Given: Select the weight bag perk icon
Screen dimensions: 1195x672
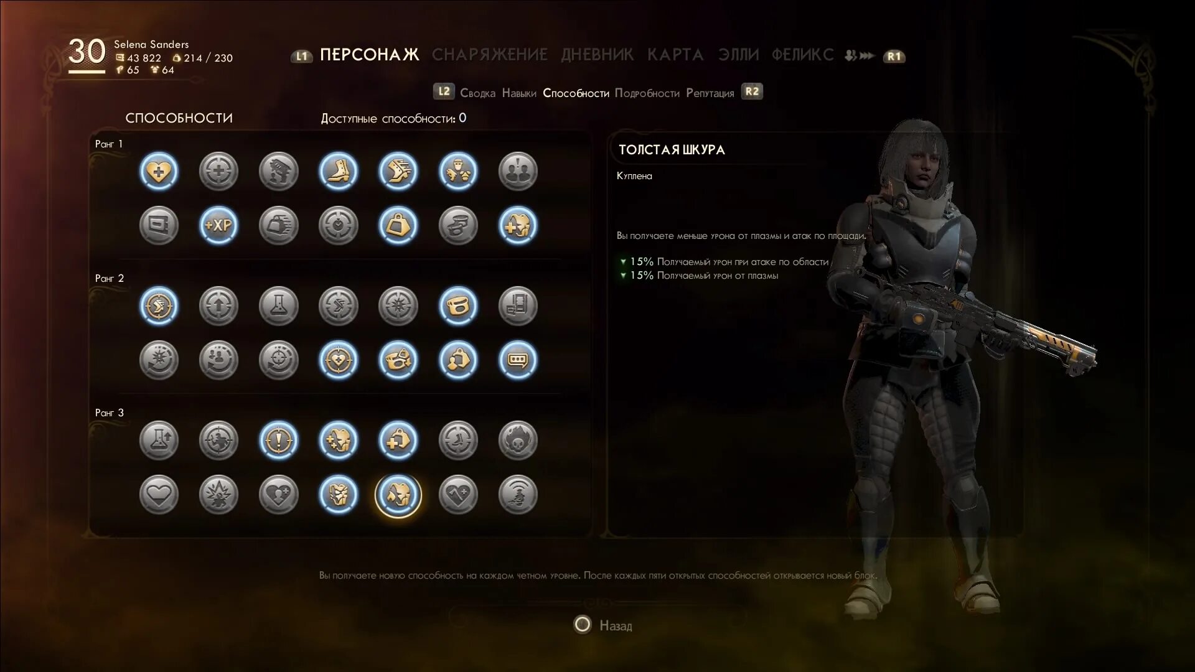Looking at the screenshot, I should pyautogui.click(x=398, y=225).
